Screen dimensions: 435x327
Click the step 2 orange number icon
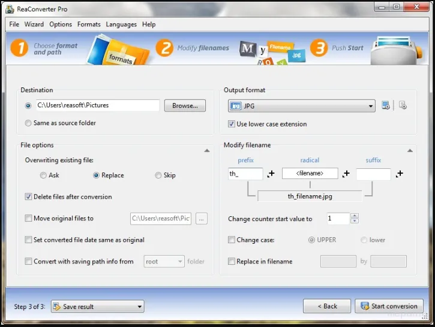pyautogui.click(x=164, y=48)
